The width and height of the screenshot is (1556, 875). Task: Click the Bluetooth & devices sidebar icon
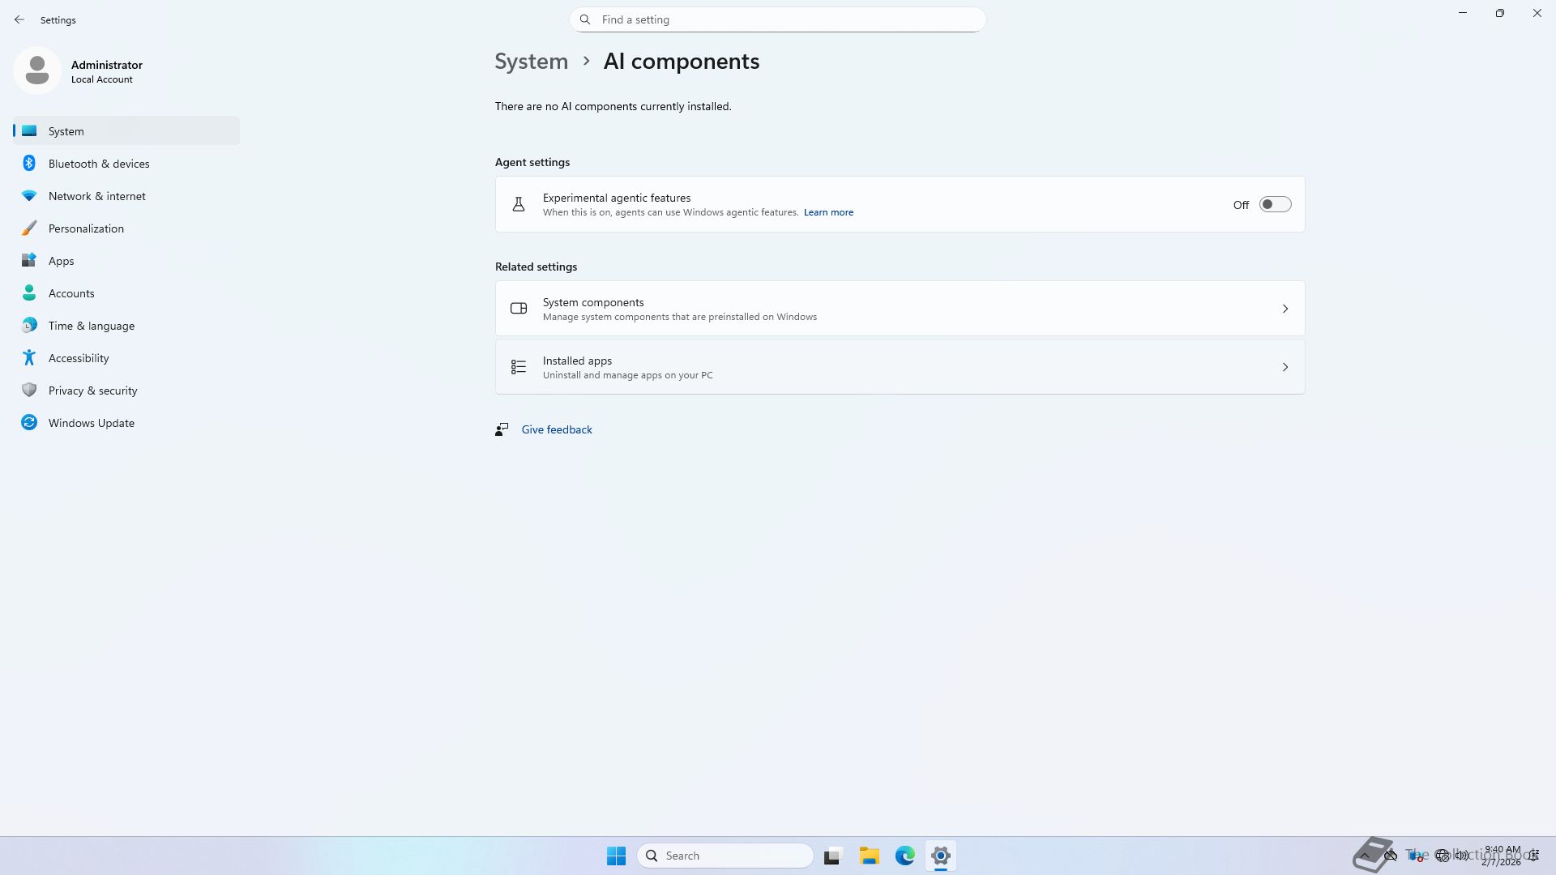click(29, 164)
